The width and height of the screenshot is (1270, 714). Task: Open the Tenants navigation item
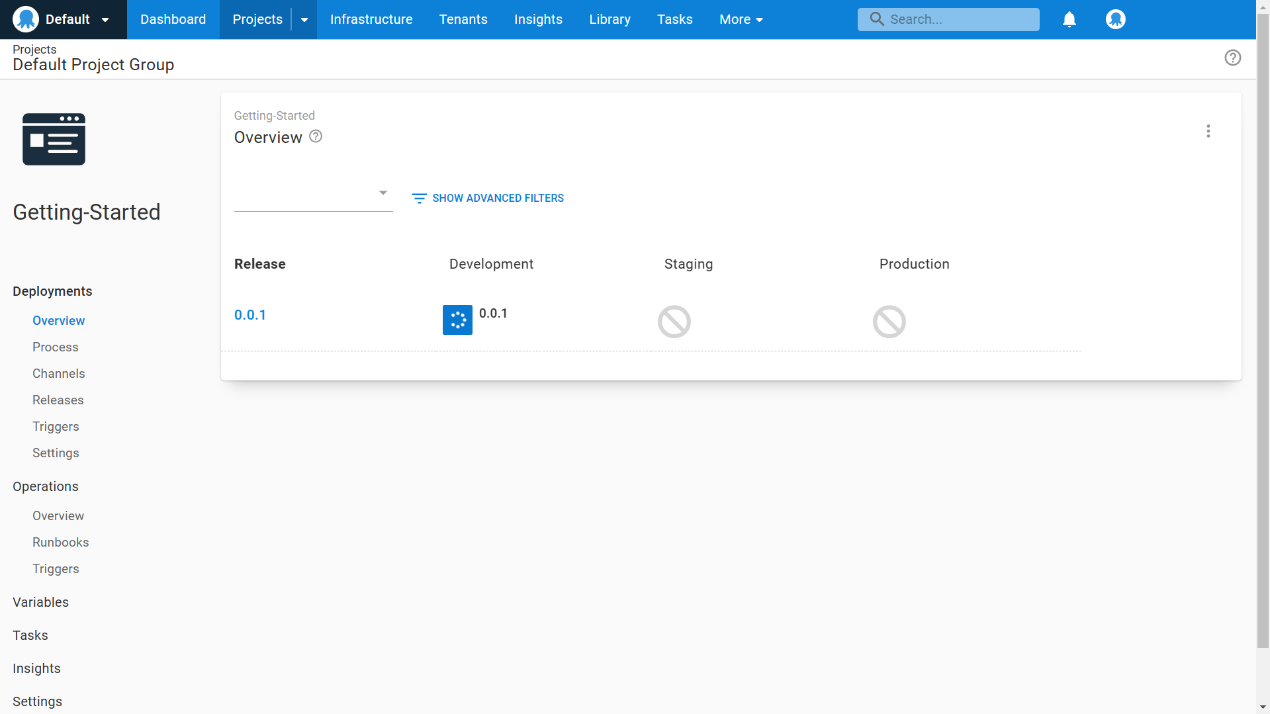tap(463, 19)
